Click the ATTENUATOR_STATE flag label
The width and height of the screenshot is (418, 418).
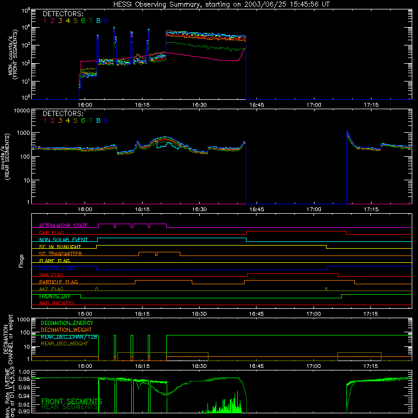coord(63,226)
